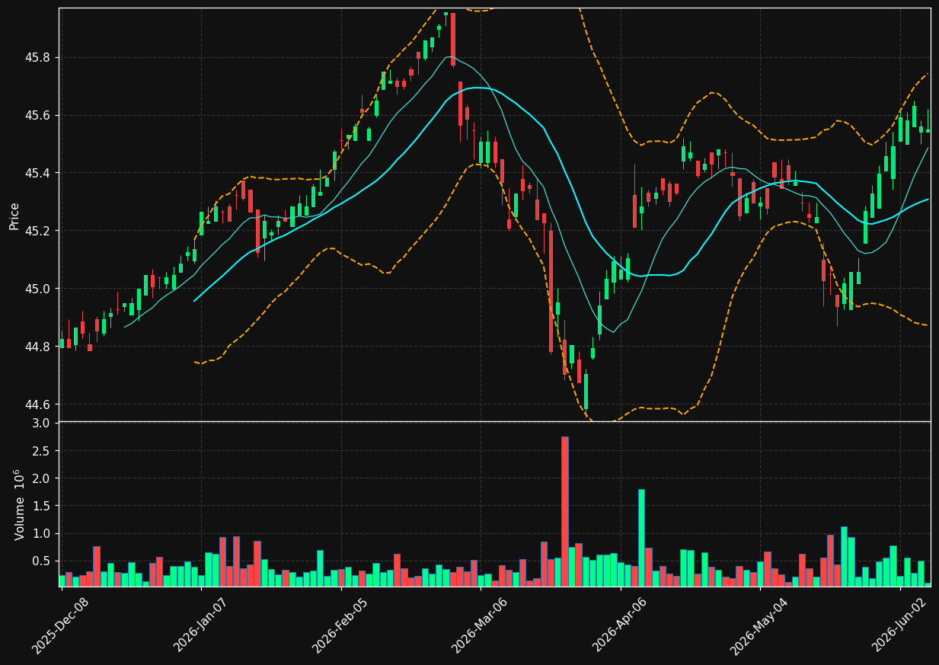Click the 2.0 volume axis label
Viewport: 939px width, 665px height.
pos(43,478)
